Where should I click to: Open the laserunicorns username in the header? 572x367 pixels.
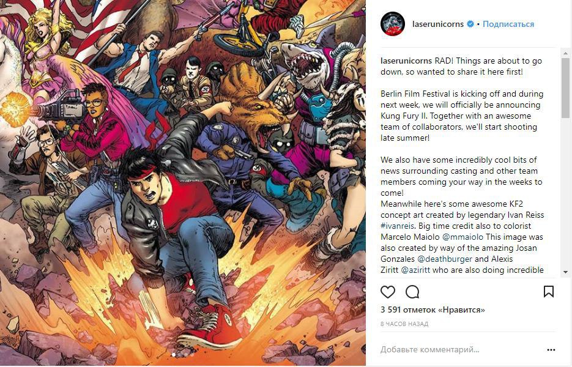(x=438, y=24)
